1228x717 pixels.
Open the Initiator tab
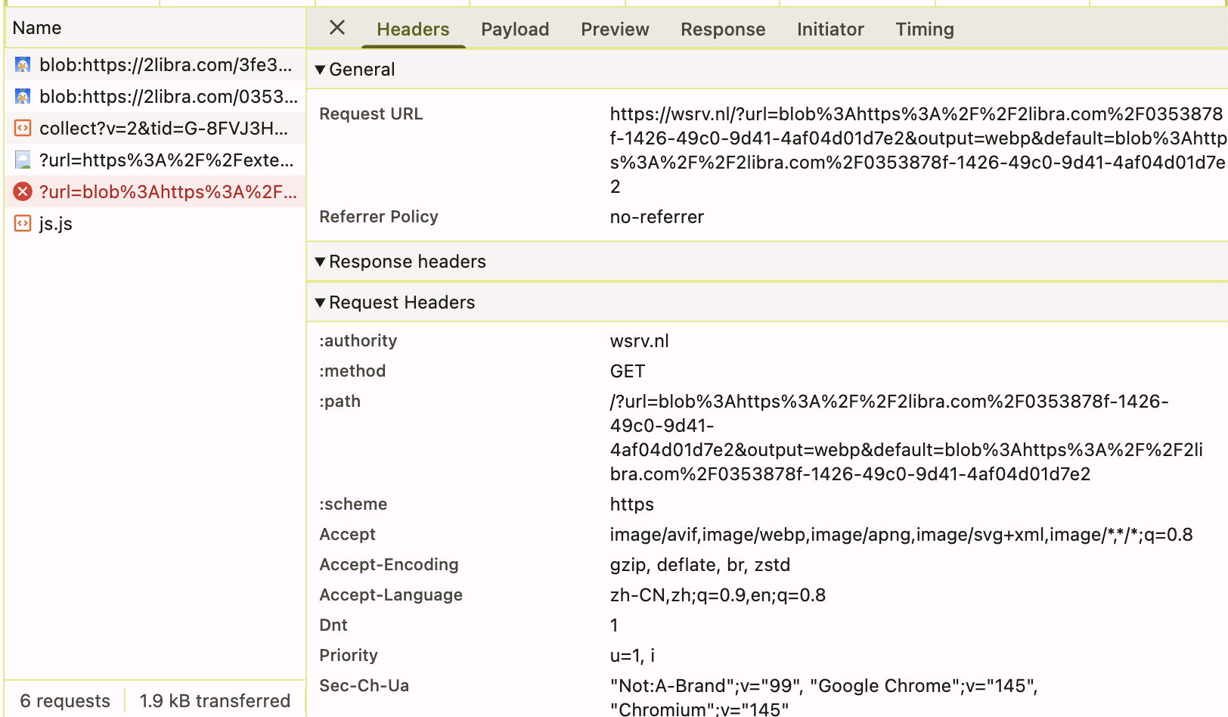point(830,29)
